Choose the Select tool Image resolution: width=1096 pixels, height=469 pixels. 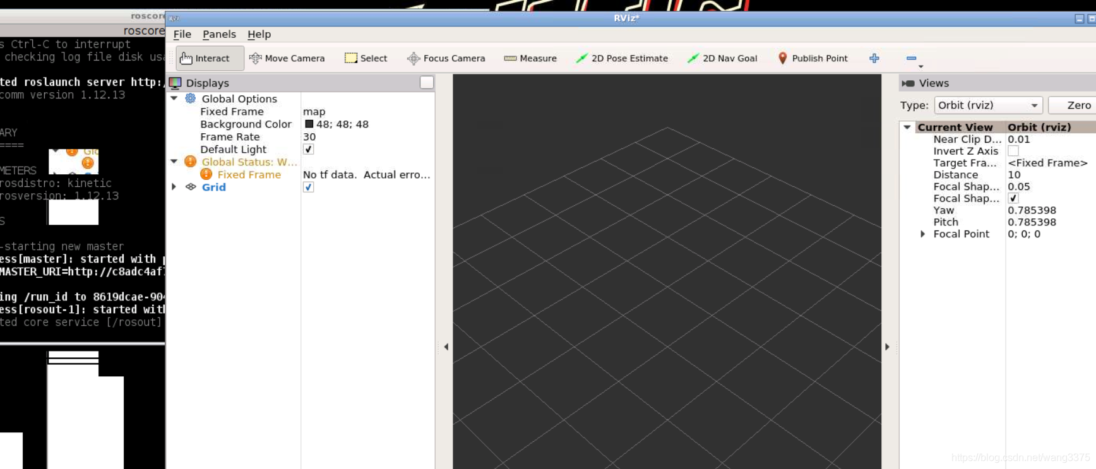[366, 58]
